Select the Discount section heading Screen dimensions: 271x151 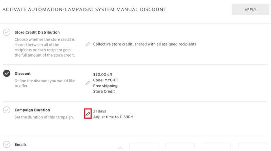click(x=22, y=74)
